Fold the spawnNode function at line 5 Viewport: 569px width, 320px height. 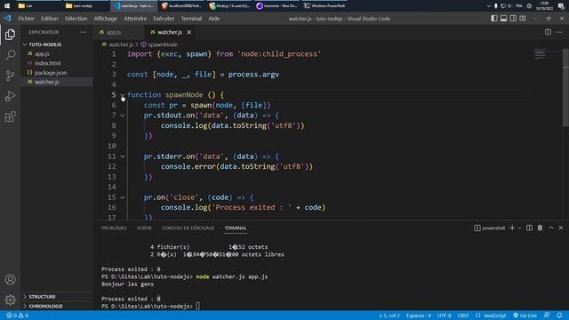(x=123, y=95)
